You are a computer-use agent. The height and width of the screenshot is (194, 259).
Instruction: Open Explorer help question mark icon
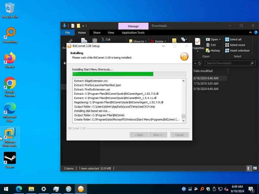tap(256, 33)
